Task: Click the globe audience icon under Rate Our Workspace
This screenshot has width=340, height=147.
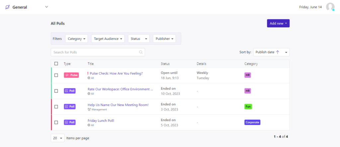Action: [89, 93]
